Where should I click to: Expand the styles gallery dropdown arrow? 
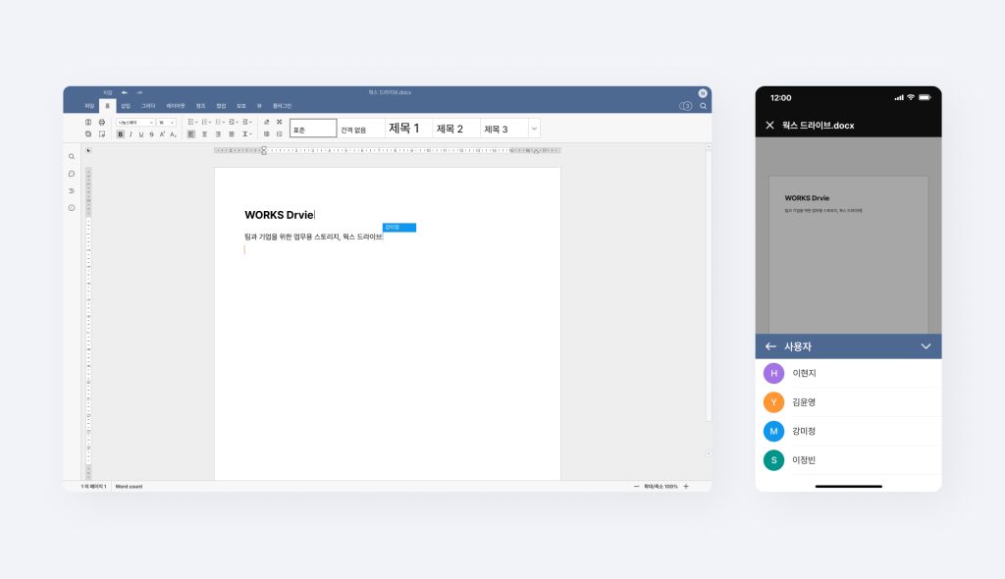click(534, 129)
